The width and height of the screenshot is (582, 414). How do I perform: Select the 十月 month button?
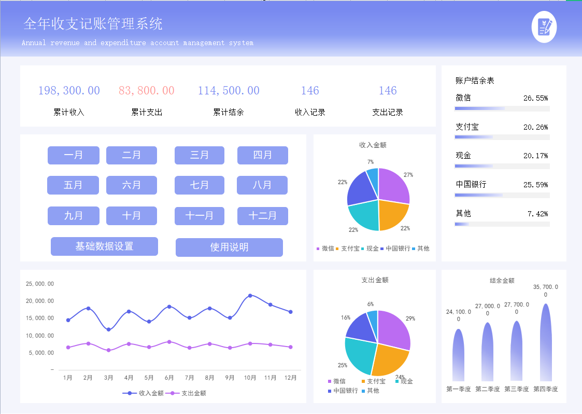pos(132,216)
